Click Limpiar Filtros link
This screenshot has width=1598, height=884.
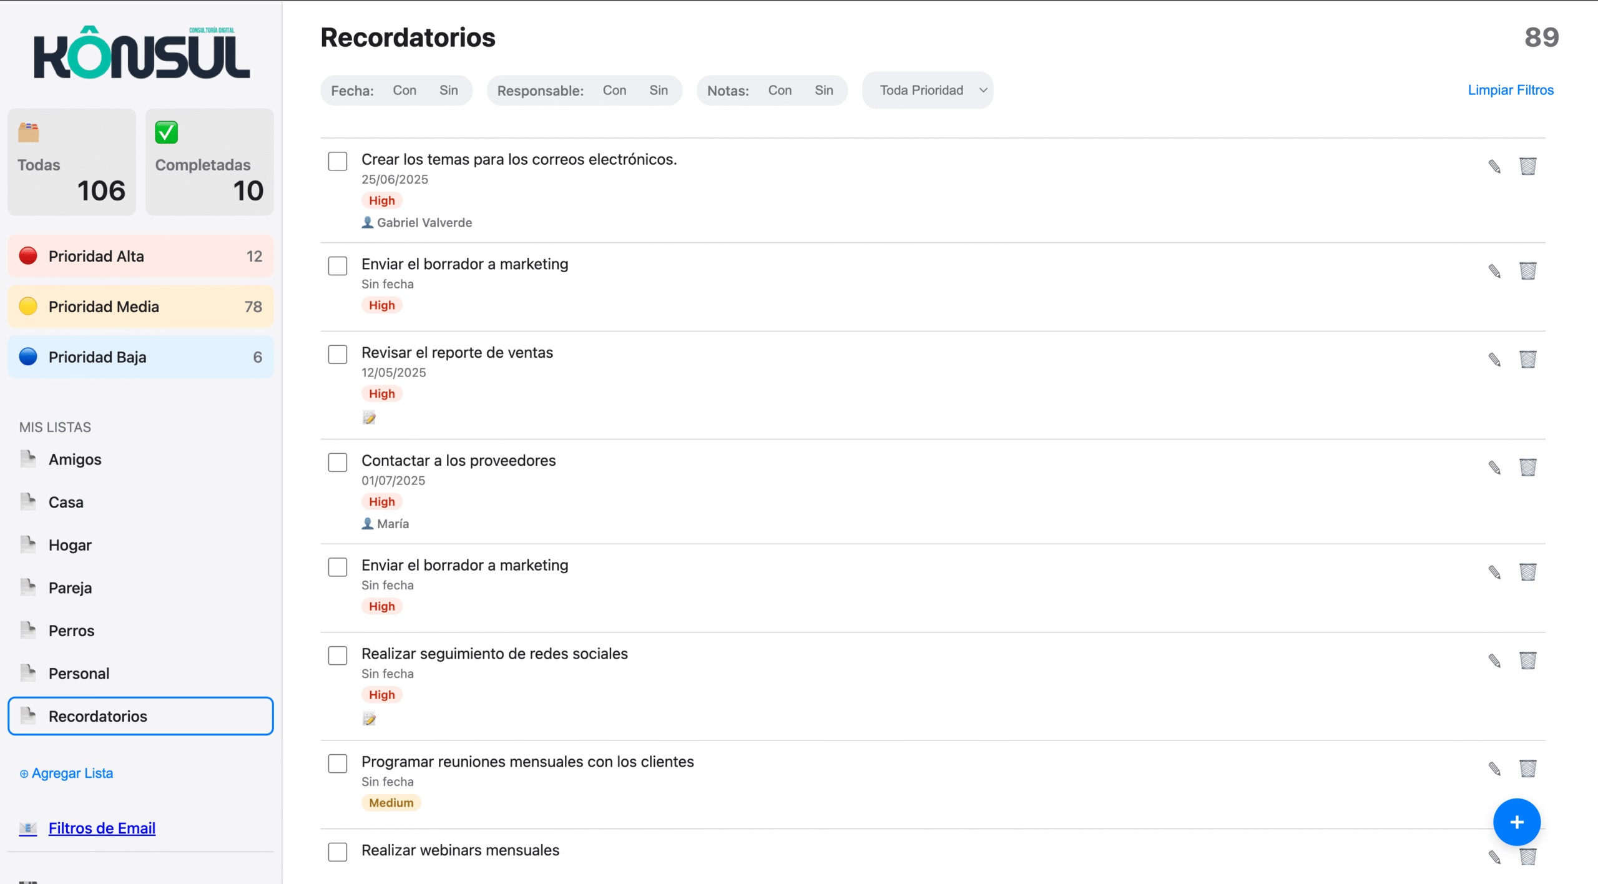pos(1511,90)
